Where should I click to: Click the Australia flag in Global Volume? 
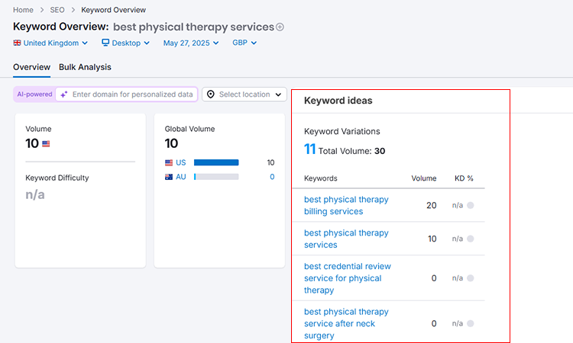(169, 177)
